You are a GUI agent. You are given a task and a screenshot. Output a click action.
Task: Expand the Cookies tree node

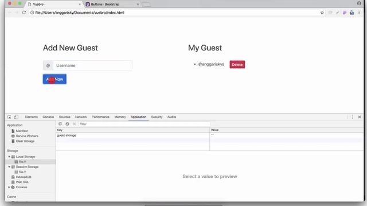coord(9,187)
